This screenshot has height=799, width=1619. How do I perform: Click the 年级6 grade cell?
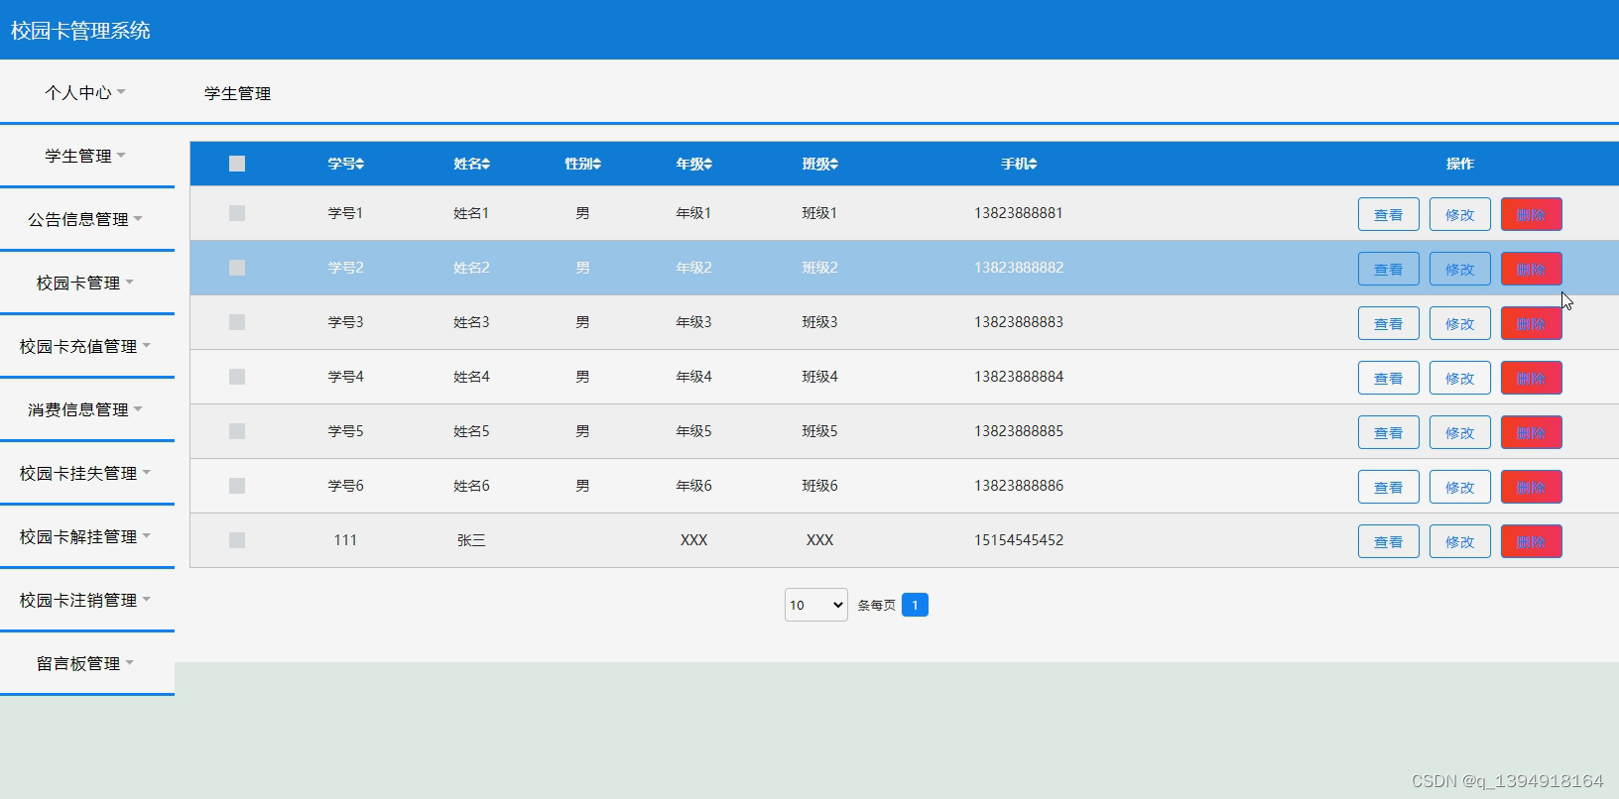(x=694, y=486)
